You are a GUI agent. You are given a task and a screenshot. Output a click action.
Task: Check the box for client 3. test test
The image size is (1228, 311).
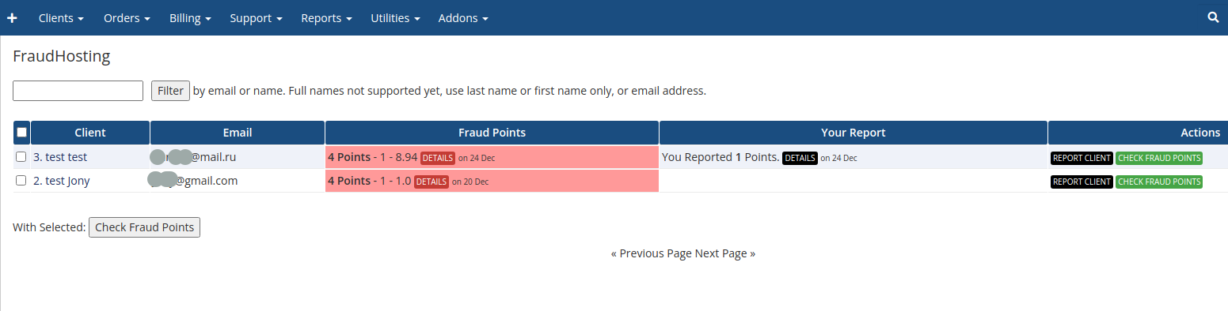pyautogui.click(x=21, y=157)
